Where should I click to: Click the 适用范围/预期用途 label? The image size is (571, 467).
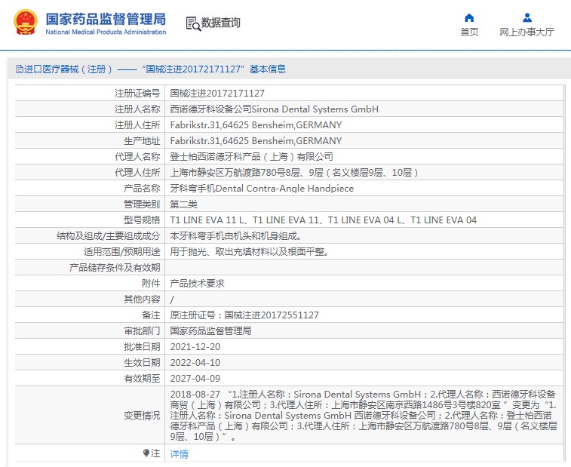pyautogui.click(x=122, y=252)
